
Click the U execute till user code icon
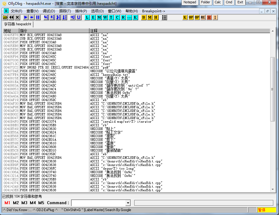click(79, 17)
